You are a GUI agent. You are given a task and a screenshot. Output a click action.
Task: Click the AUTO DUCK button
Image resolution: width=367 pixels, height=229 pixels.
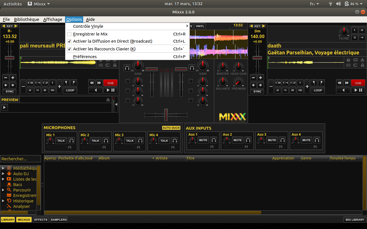pos(171,128)
